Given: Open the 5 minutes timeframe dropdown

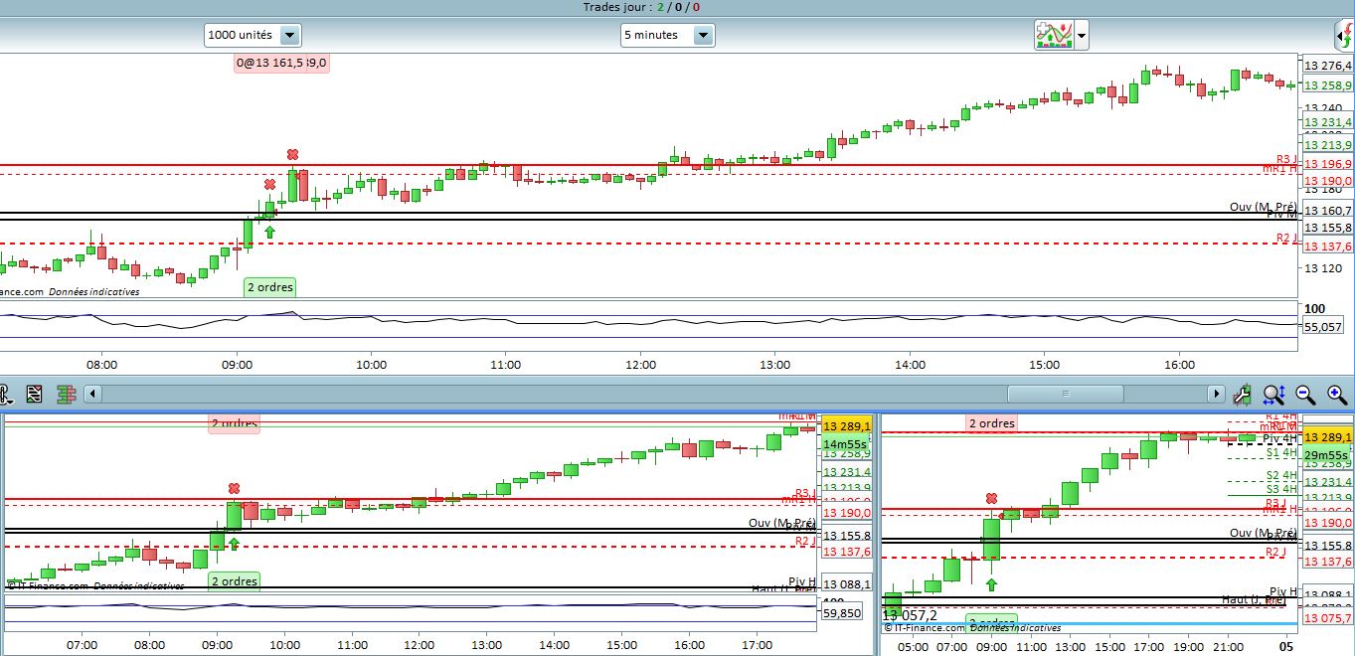Looking at the screenshot, I should (703, 35).
